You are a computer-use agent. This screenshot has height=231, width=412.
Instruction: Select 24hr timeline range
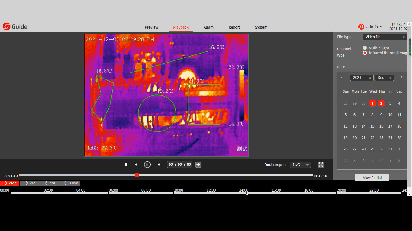(x=10, y=183)
